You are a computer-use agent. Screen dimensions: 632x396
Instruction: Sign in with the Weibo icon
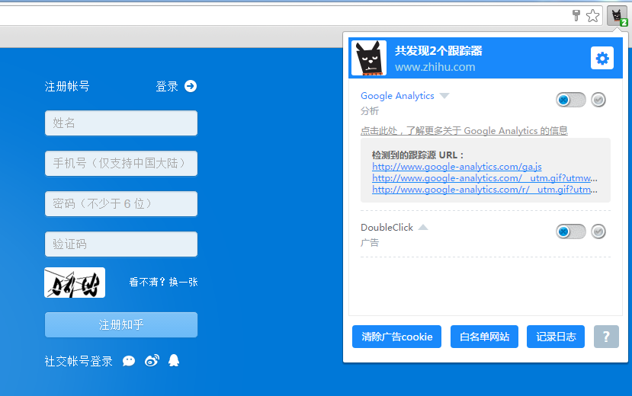152,361
